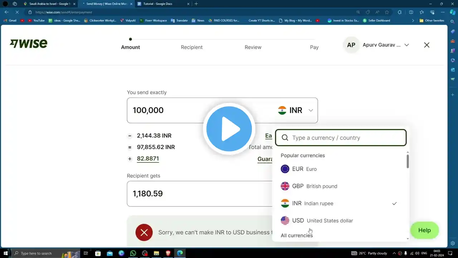This screenshot has height=258, width=458.
Task: Click the search magnifier icon in currency box
Action: 285,138
